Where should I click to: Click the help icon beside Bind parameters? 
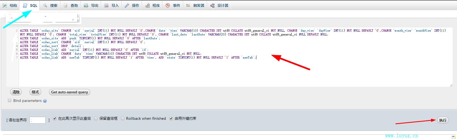(x=45, y=101)
